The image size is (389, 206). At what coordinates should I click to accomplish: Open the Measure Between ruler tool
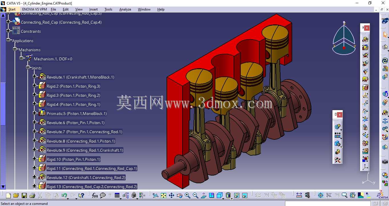(x=299, y=195)
